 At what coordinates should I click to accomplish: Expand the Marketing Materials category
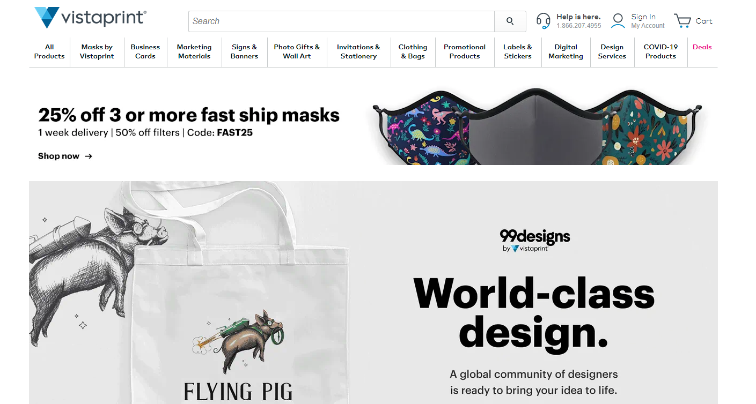coord(194,51)
